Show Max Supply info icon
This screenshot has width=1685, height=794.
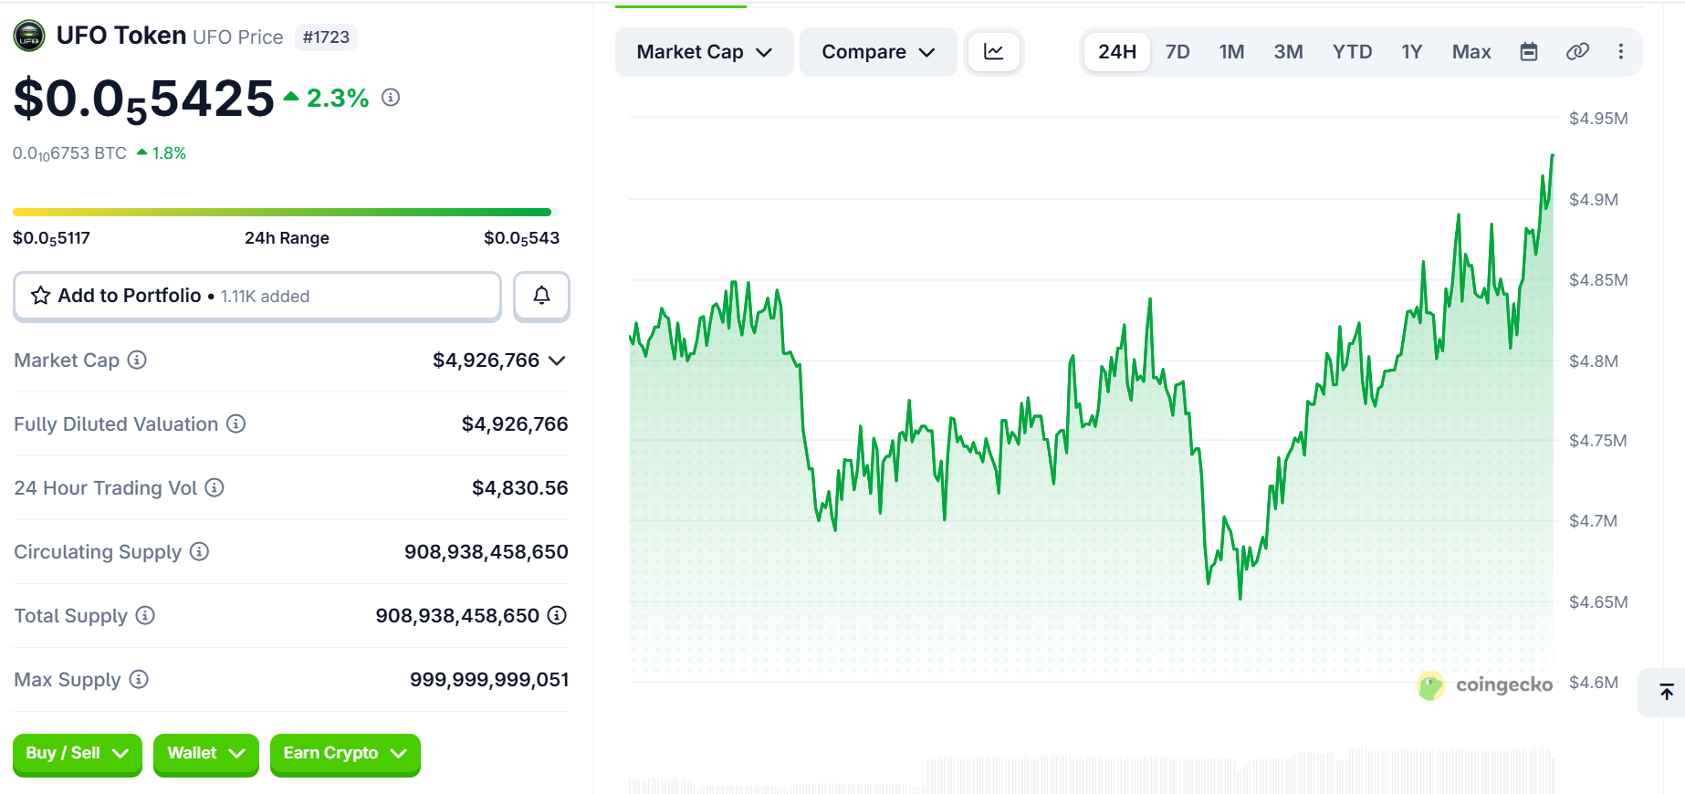[139, 679]
